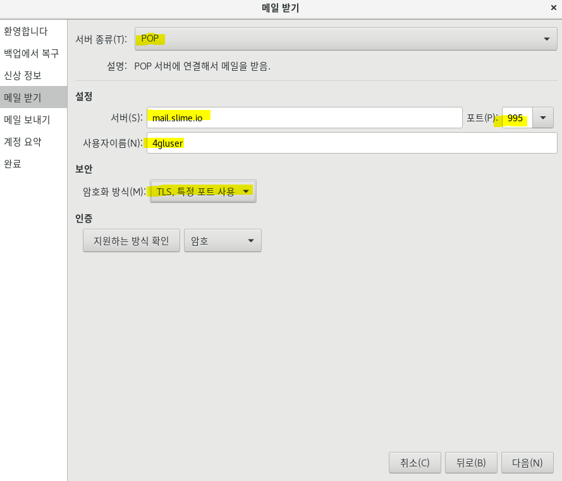This screenshot has width=562, height=481.
Task: Click the 지원하는 방식 확인 button
Action: point(131,240)
